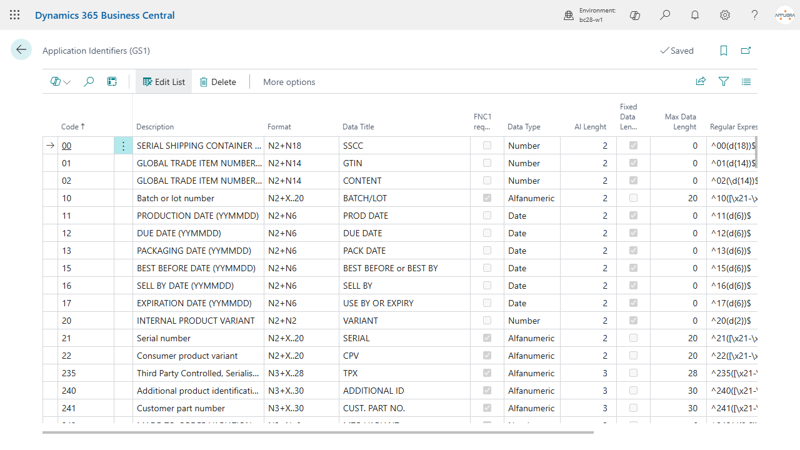Image resolution: width=800 pixels, height=450 pixels.
Task: Open the Max Data Lenght column header
Action: pos(681,122)
